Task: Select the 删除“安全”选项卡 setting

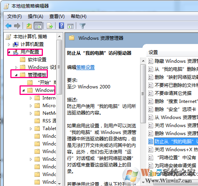Action: pyautogui.click(x=175, y=109)
